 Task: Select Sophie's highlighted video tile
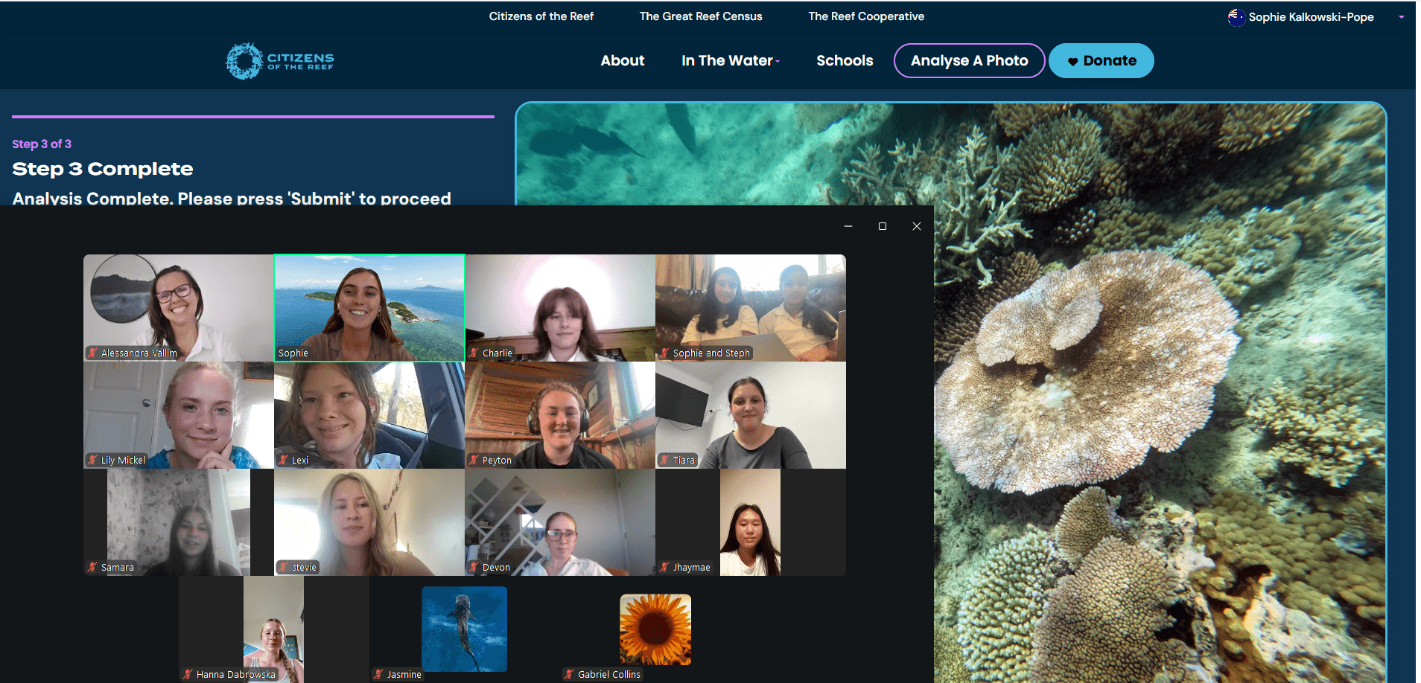(x=369, y=308)
